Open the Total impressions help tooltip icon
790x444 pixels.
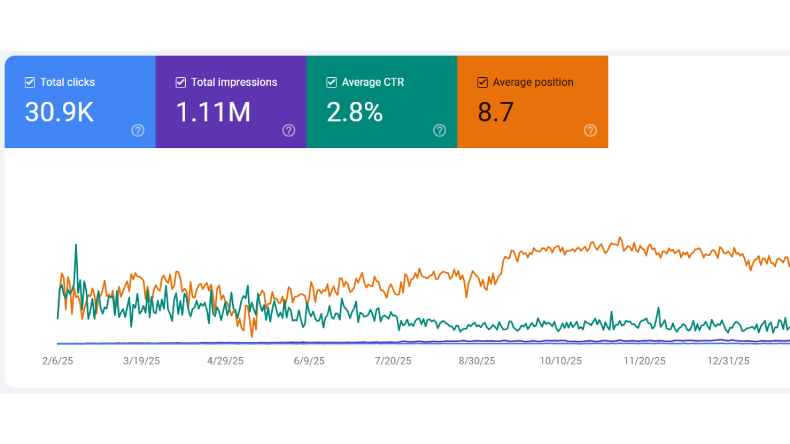coord(289,130)
